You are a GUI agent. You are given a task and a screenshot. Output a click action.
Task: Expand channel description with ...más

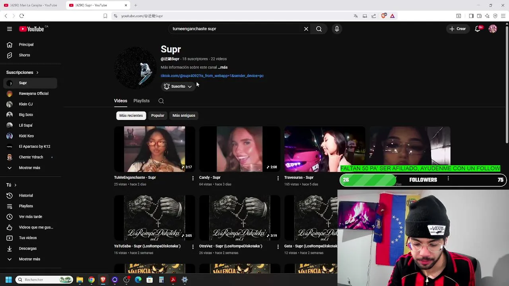pos(223,68)
